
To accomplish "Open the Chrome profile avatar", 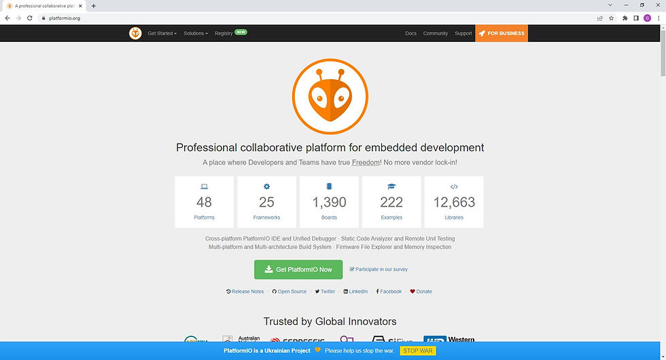I will (647, 18).
